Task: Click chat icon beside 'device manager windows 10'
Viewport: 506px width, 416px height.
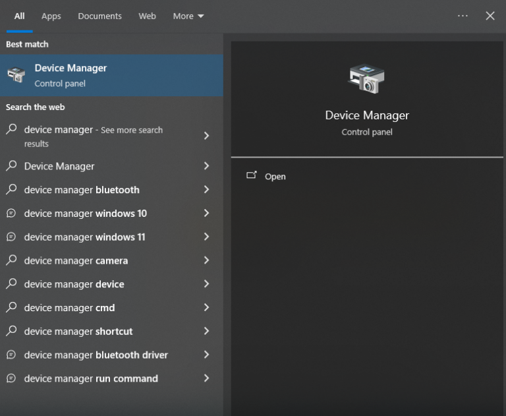Action: pos(11,213)
